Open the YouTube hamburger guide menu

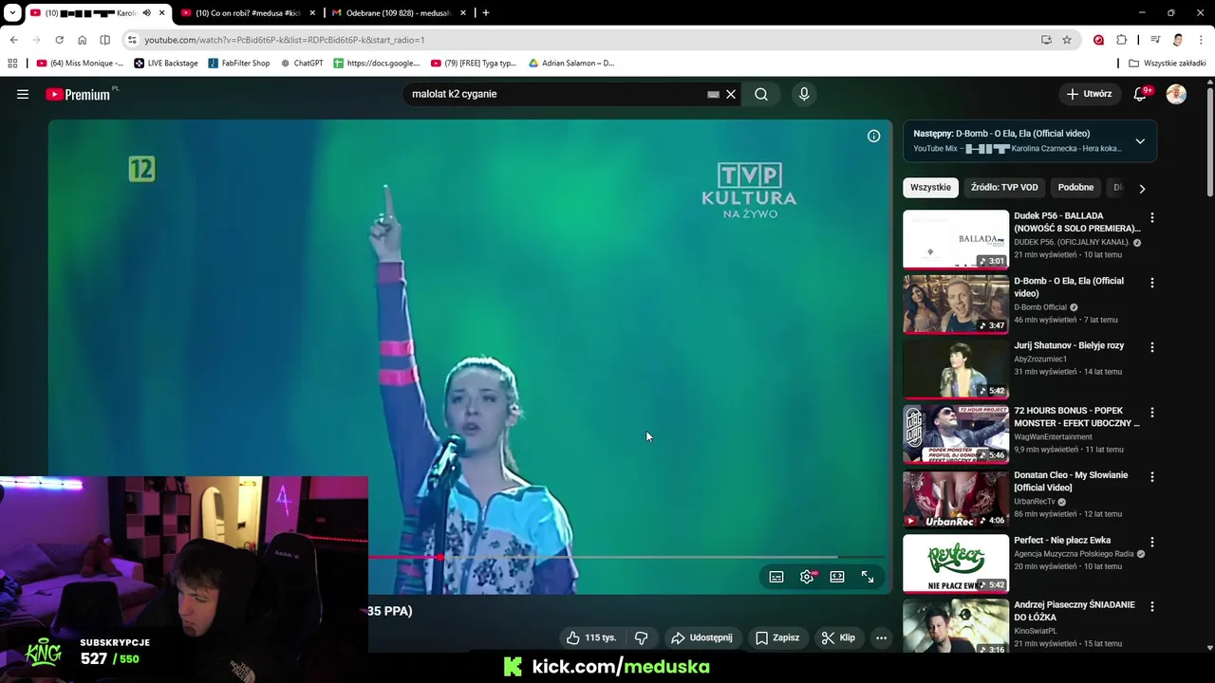click(x=23, y=94)
